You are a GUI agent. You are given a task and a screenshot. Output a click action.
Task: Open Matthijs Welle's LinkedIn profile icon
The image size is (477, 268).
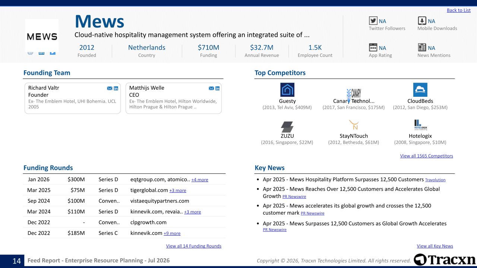218,88
